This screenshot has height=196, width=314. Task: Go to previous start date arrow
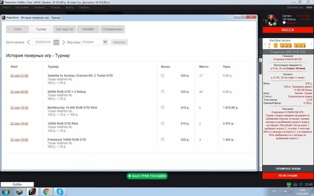click(x=28, y=42)
